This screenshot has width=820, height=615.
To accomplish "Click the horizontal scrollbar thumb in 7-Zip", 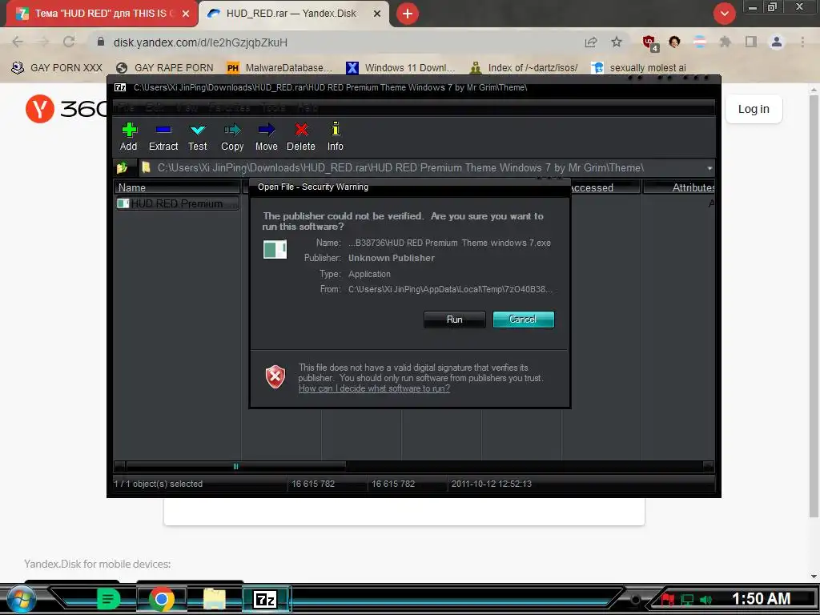I will (x=236, y=467).
